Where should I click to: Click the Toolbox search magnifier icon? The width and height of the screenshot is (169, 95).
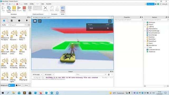pyautogui.click(x=26, y=25)
